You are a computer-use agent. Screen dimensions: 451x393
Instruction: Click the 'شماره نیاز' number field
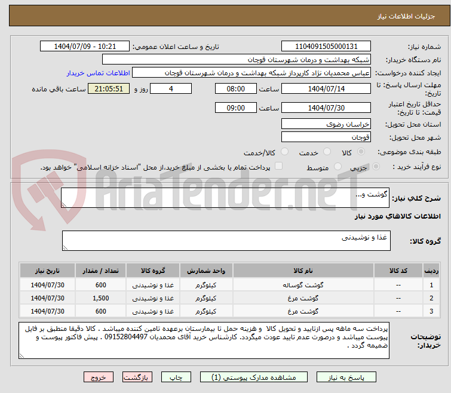[x=326, y=47]
